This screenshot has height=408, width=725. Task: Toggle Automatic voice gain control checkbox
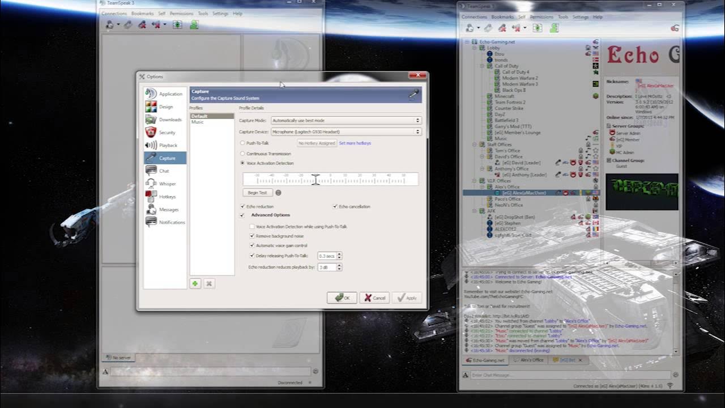(x=252, y=246)
